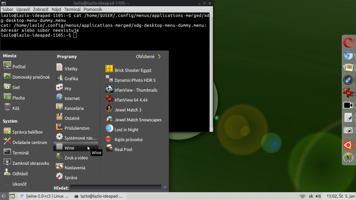Open Počítač under Miesta
This screenshot has width=356, height=200.
[15, 66]
